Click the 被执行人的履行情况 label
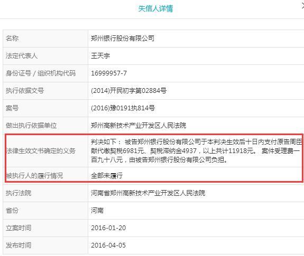 coord(34,175)
